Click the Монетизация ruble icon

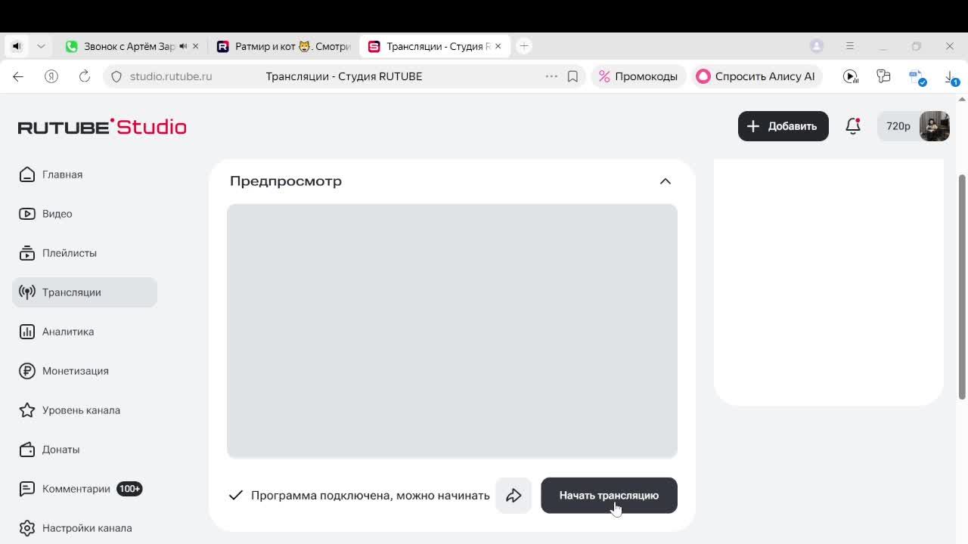27,371
